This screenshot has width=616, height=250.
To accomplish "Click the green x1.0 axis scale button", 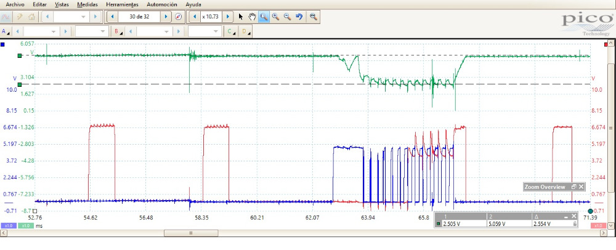I will [x=25, y=226].
